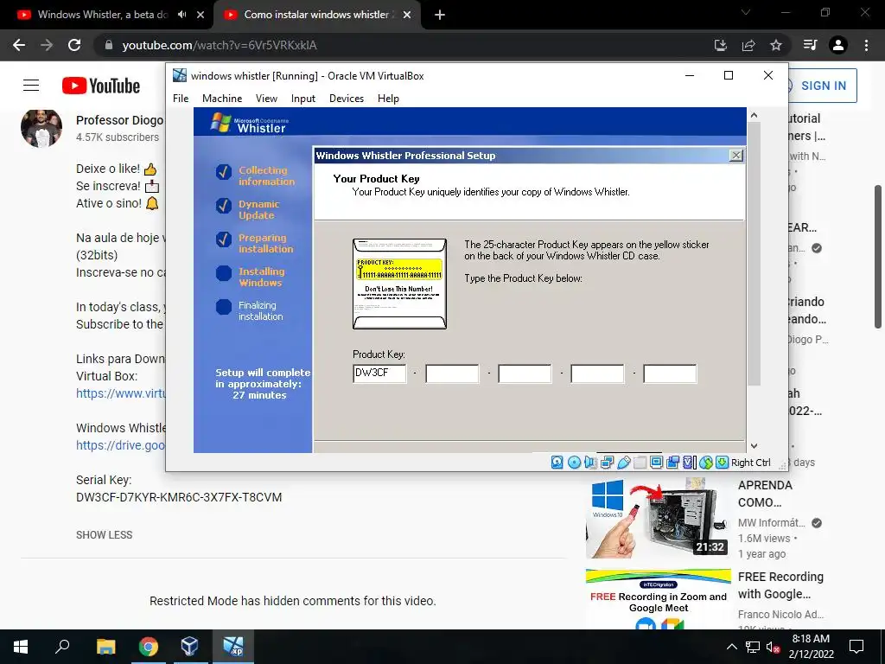The height and width of the screenshot is (664, 885).
Task: Click the VirtualBox cube icon in taskbar
Action: point(190,647)
